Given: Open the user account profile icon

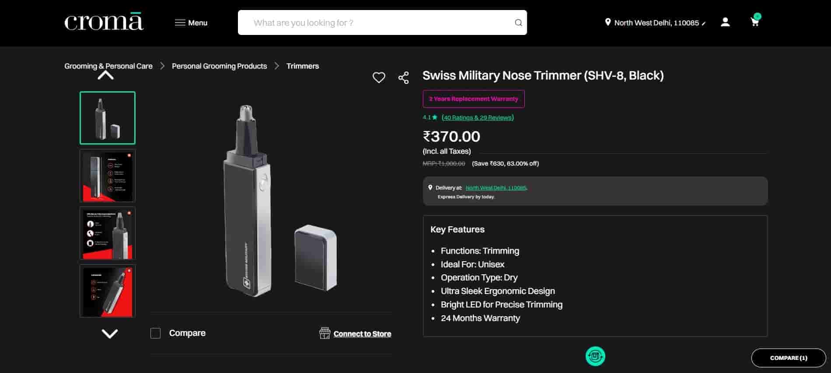Looking at the screenshot, I should (725, 22).
